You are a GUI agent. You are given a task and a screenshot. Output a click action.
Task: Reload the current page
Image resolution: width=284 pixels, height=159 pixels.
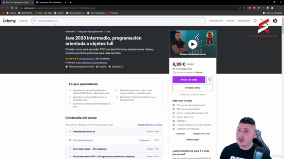click(12, 8)
